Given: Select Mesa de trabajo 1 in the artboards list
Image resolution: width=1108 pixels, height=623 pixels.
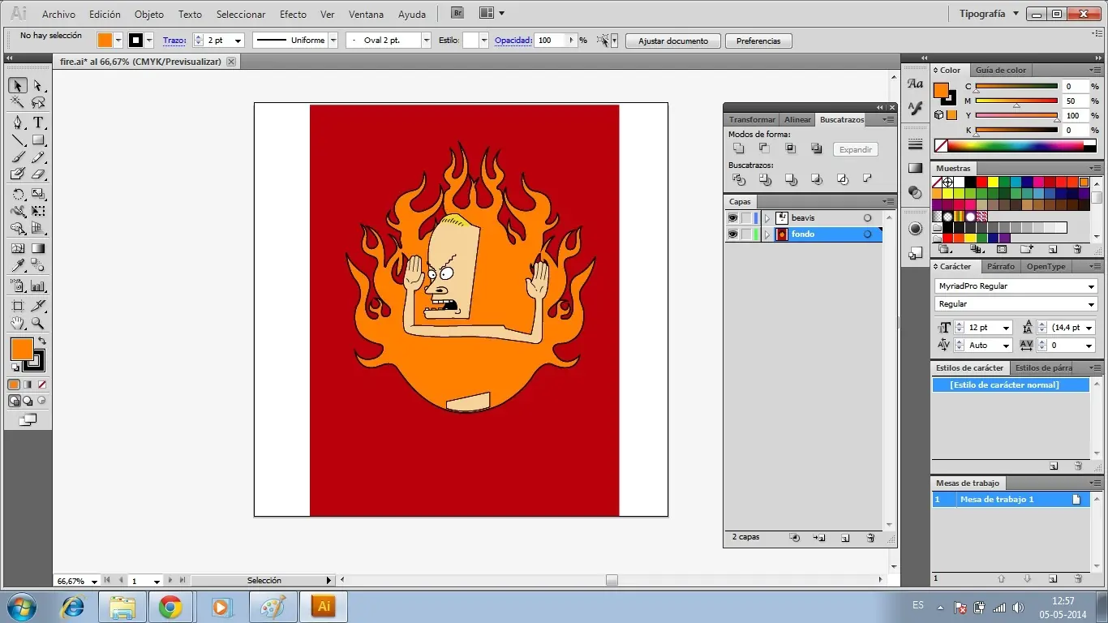Looking at the screenshot, I should click(1011, 500).
